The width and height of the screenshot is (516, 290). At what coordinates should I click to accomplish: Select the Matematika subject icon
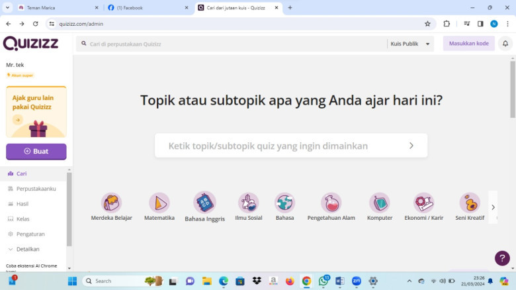pos(159,203)
